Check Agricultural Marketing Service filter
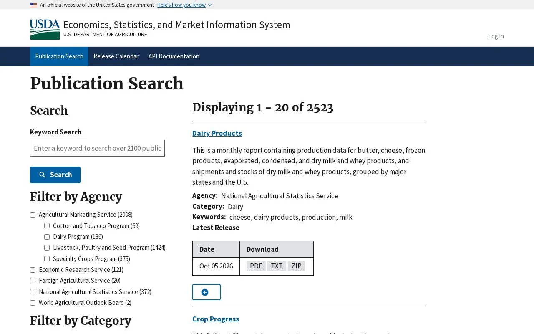This screenshot has height=334, width=534. click(33, 215)
